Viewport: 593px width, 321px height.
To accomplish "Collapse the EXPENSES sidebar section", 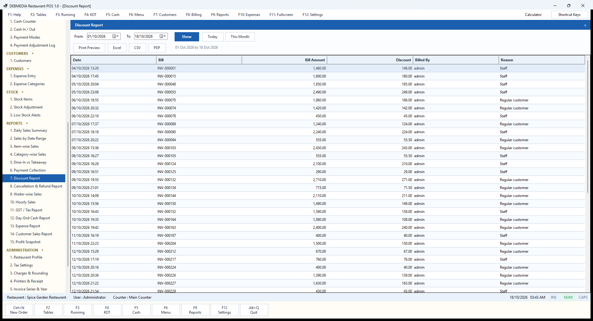I will click(x=28, y=69).
